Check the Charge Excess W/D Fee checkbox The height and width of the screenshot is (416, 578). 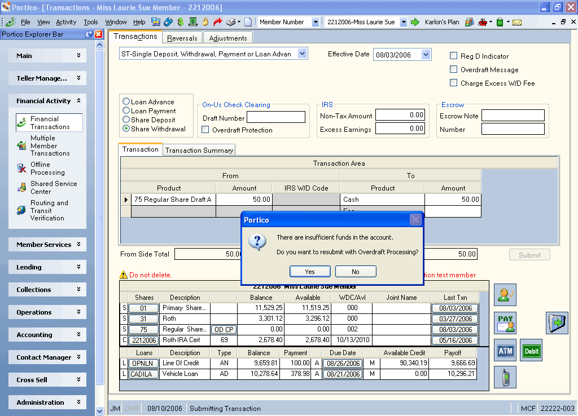[x=453, y=83]
